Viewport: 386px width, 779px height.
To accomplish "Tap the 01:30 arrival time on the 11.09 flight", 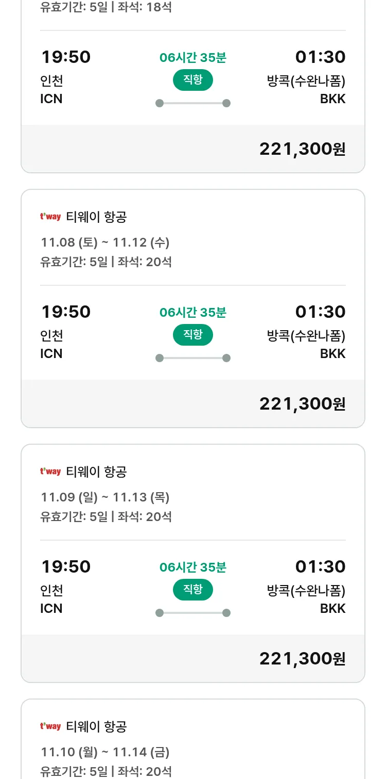I will point(320,567).
